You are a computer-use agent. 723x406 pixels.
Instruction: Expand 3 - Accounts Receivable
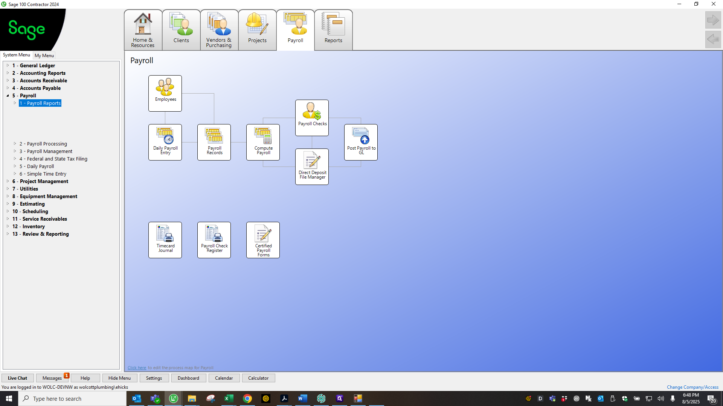point(8,80)
